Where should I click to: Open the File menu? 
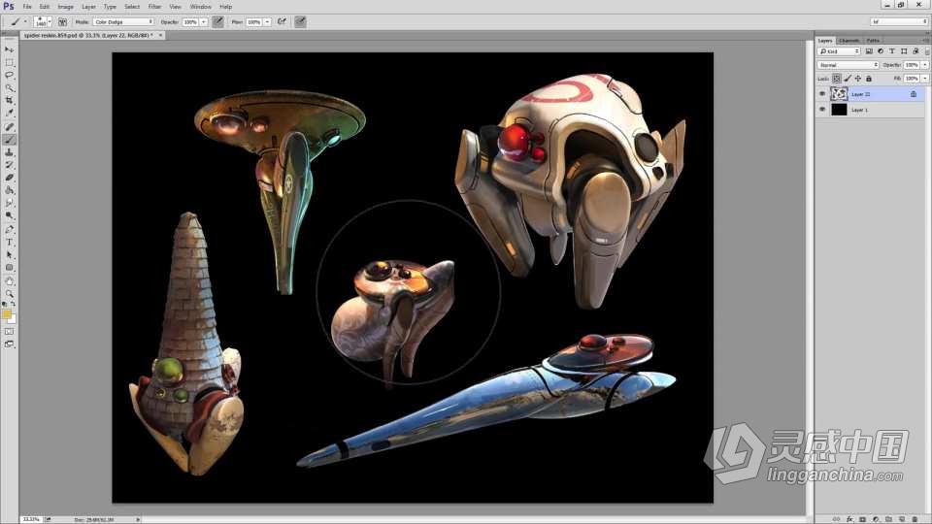(27, 7)
